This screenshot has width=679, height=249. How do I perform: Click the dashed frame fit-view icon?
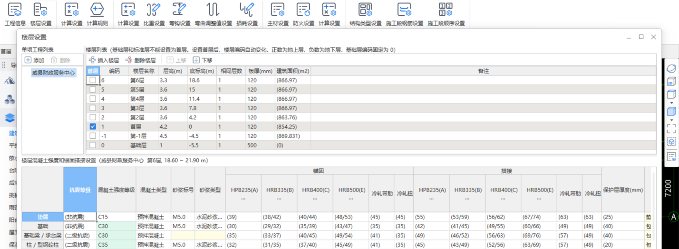pyautogui.click(x=671, y=128)
